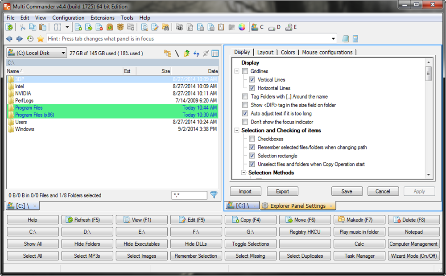The image size is (446, 276).
Task: Open the File menu
Action: (11, 18)
